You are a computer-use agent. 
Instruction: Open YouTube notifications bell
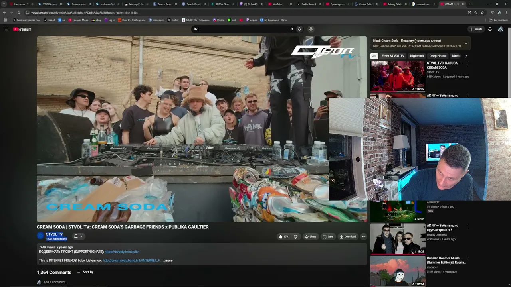[x=490, y=29]
